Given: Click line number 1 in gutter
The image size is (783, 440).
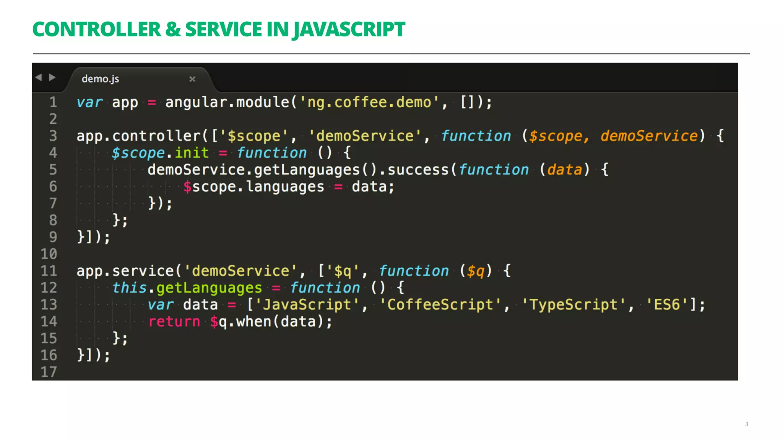Looking at the screenshot, I should [x=53, y=102].
